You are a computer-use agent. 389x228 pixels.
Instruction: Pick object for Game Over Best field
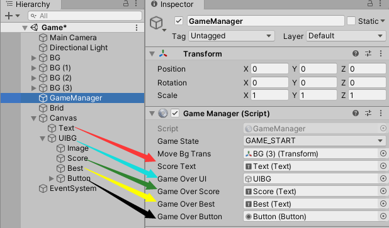coord(383,204)
